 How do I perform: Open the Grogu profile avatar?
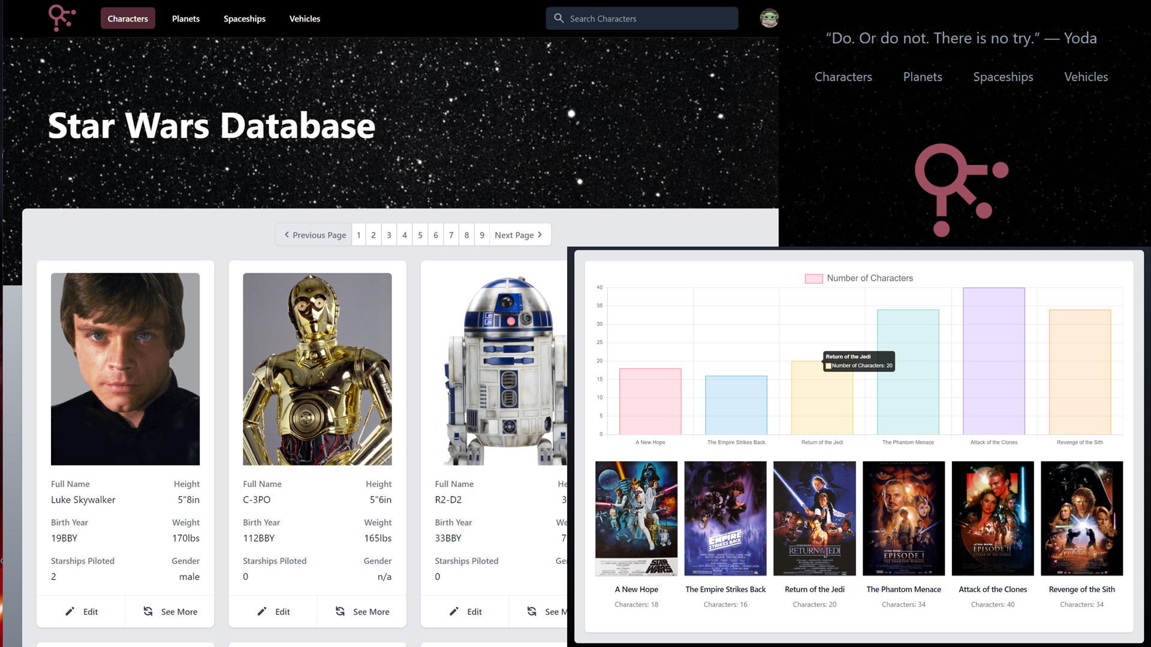[x=769, y=18]
